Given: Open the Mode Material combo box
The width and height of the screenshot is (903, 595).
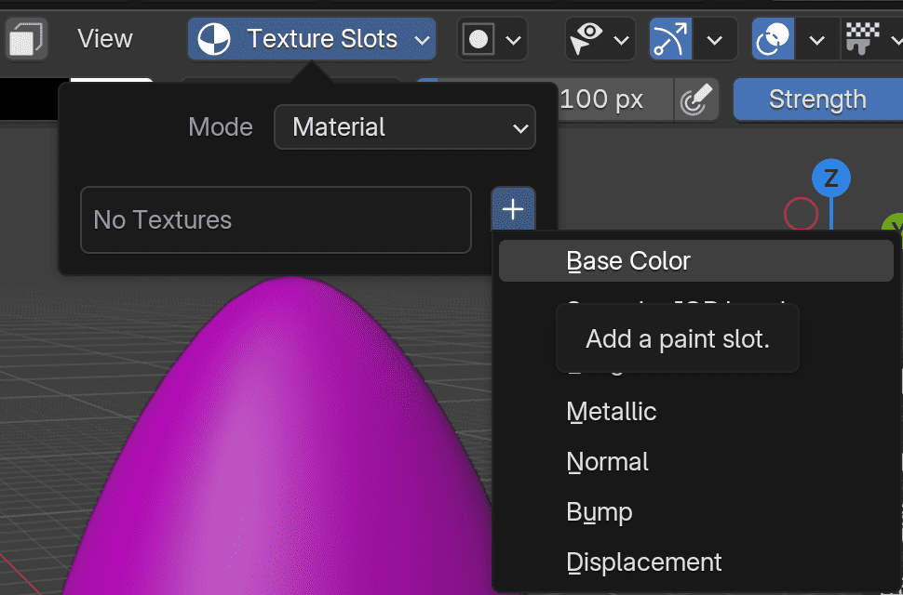Looking at the screenshot, I should (x=405, y=127).
